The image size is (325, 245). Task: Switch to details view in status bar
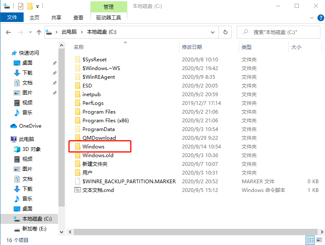point(310,240)
